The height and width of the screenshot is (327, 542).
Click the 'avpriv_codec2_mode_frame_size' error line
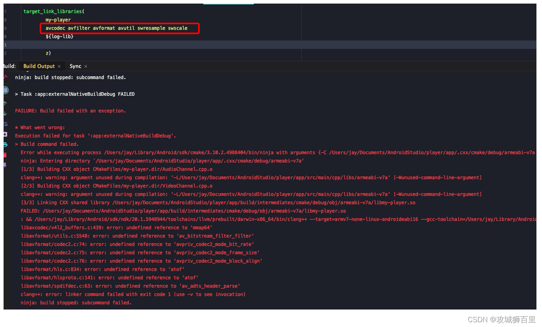[140, 253]
